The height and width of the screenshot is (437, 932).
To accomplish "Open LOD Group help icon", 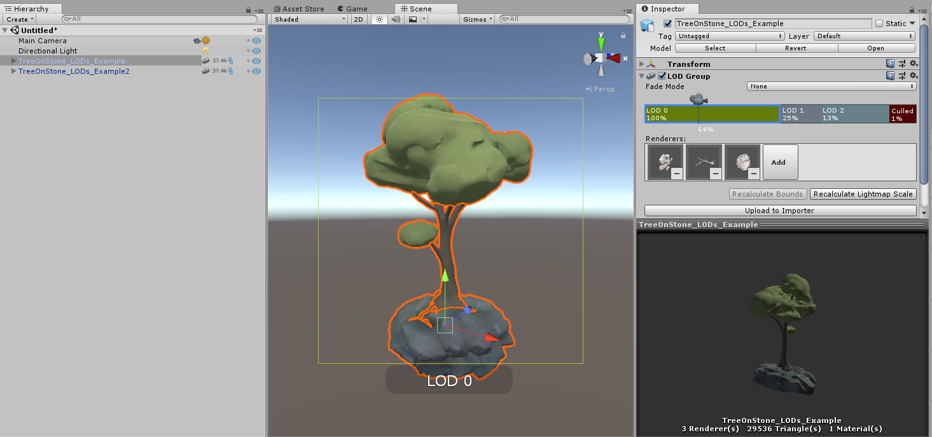I will (x=891, y=76).
